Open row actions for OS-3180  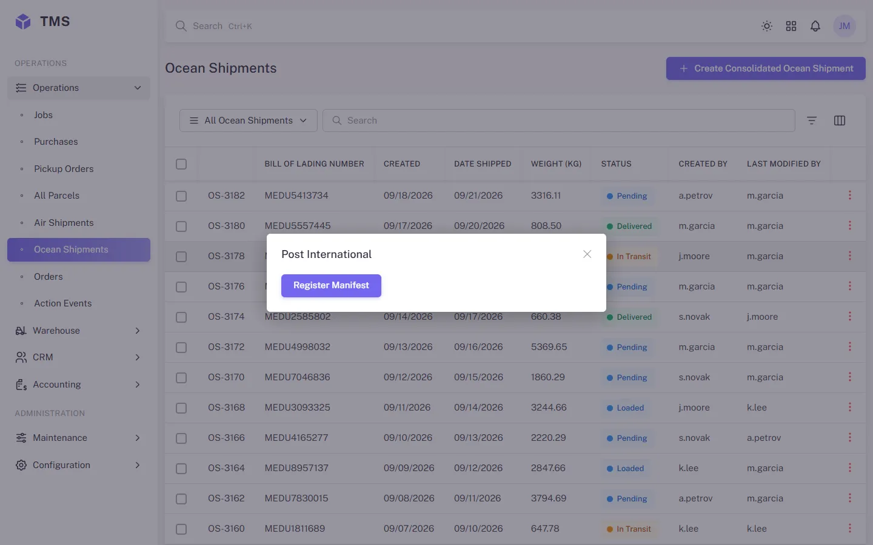click(850, 225)
